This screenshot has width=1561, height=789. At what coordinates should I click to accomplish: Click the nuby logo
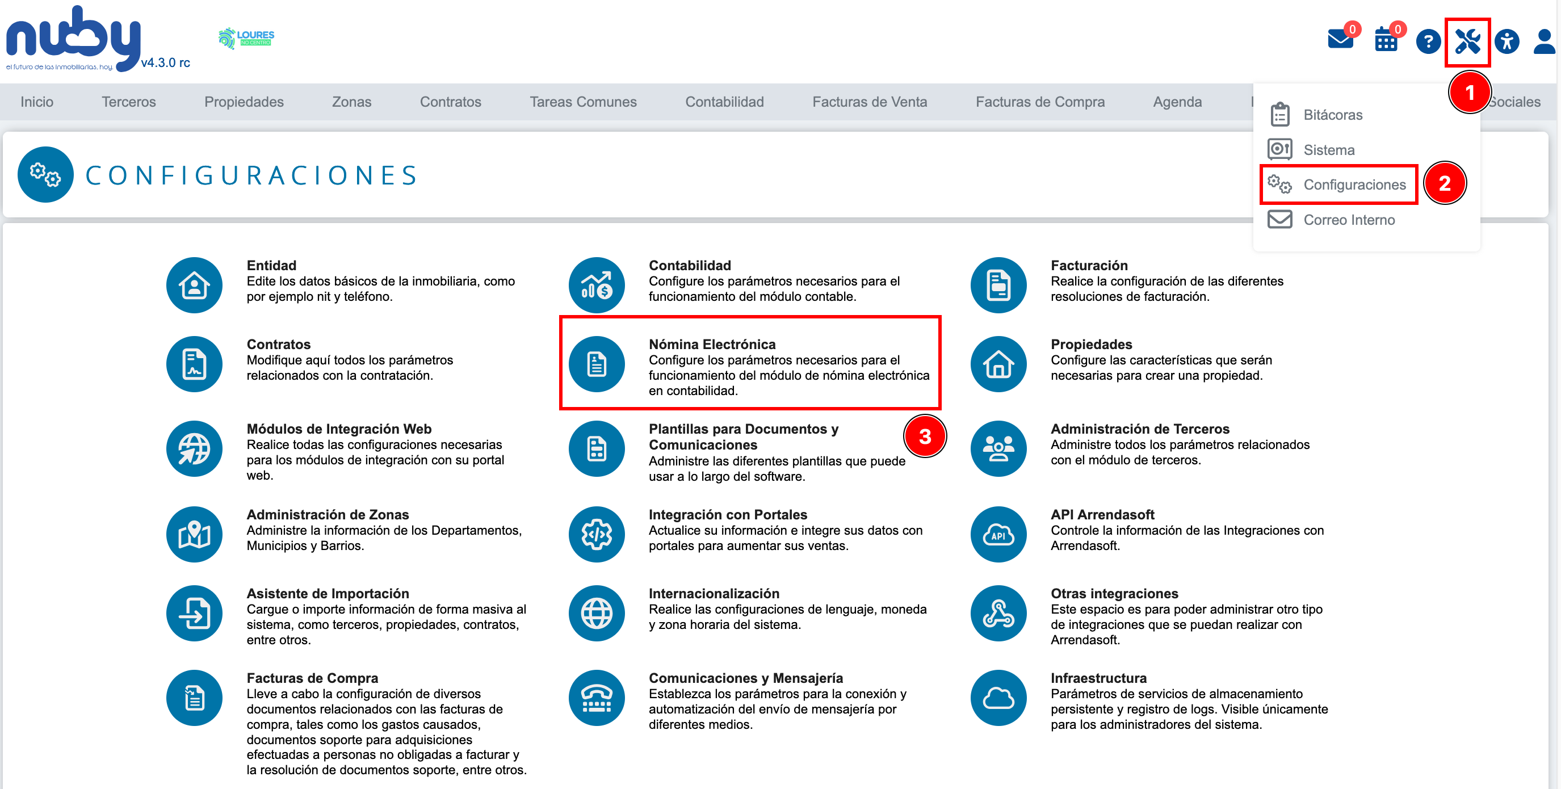[x=74, y=39]
